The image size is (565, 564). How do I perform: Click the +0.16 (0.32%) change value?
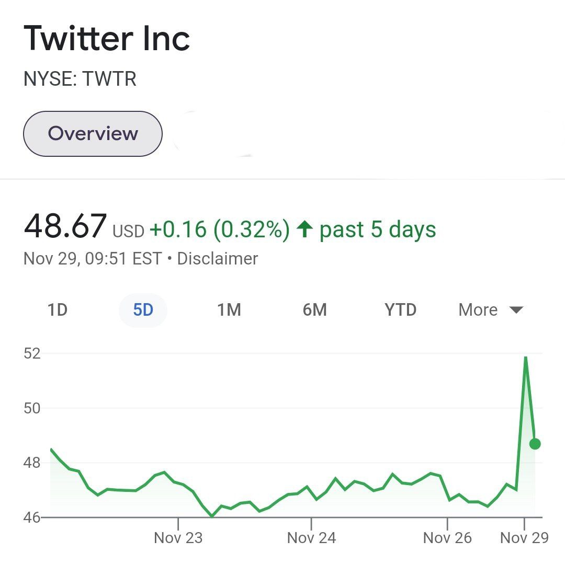click(x=219, y=228)
